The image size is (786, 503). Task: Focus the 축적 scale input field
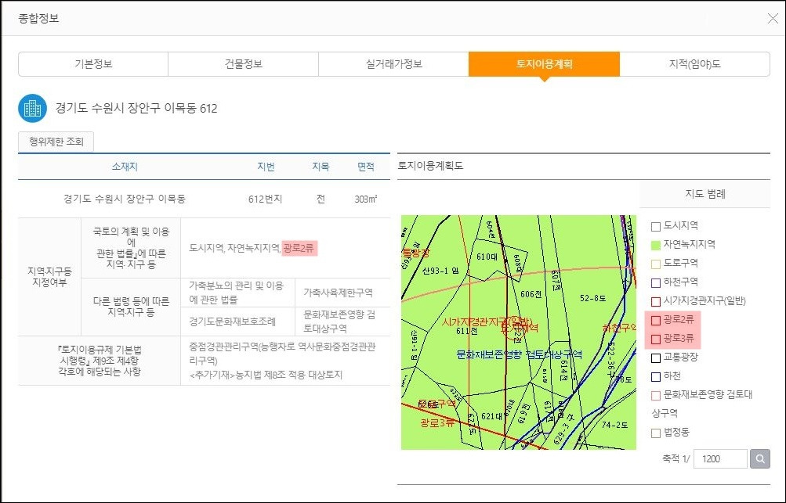point(720,458)
